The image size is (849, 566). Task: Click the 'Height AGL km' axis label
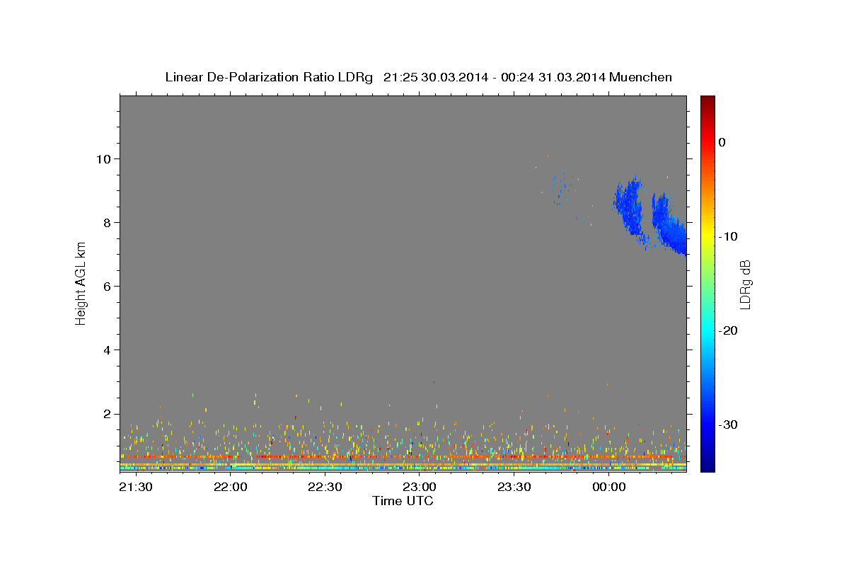[81, 284]
